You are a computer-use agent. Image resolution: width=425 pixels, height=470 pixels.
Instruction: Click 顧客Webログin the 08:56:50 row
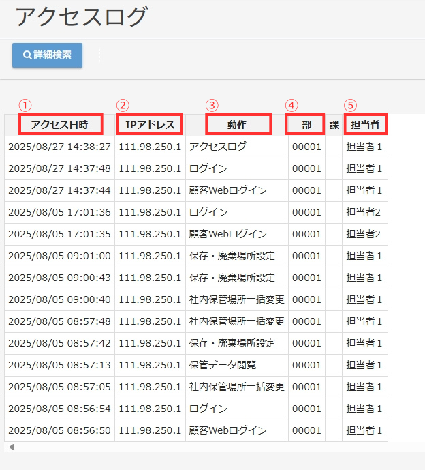click(x=228, y=430)
